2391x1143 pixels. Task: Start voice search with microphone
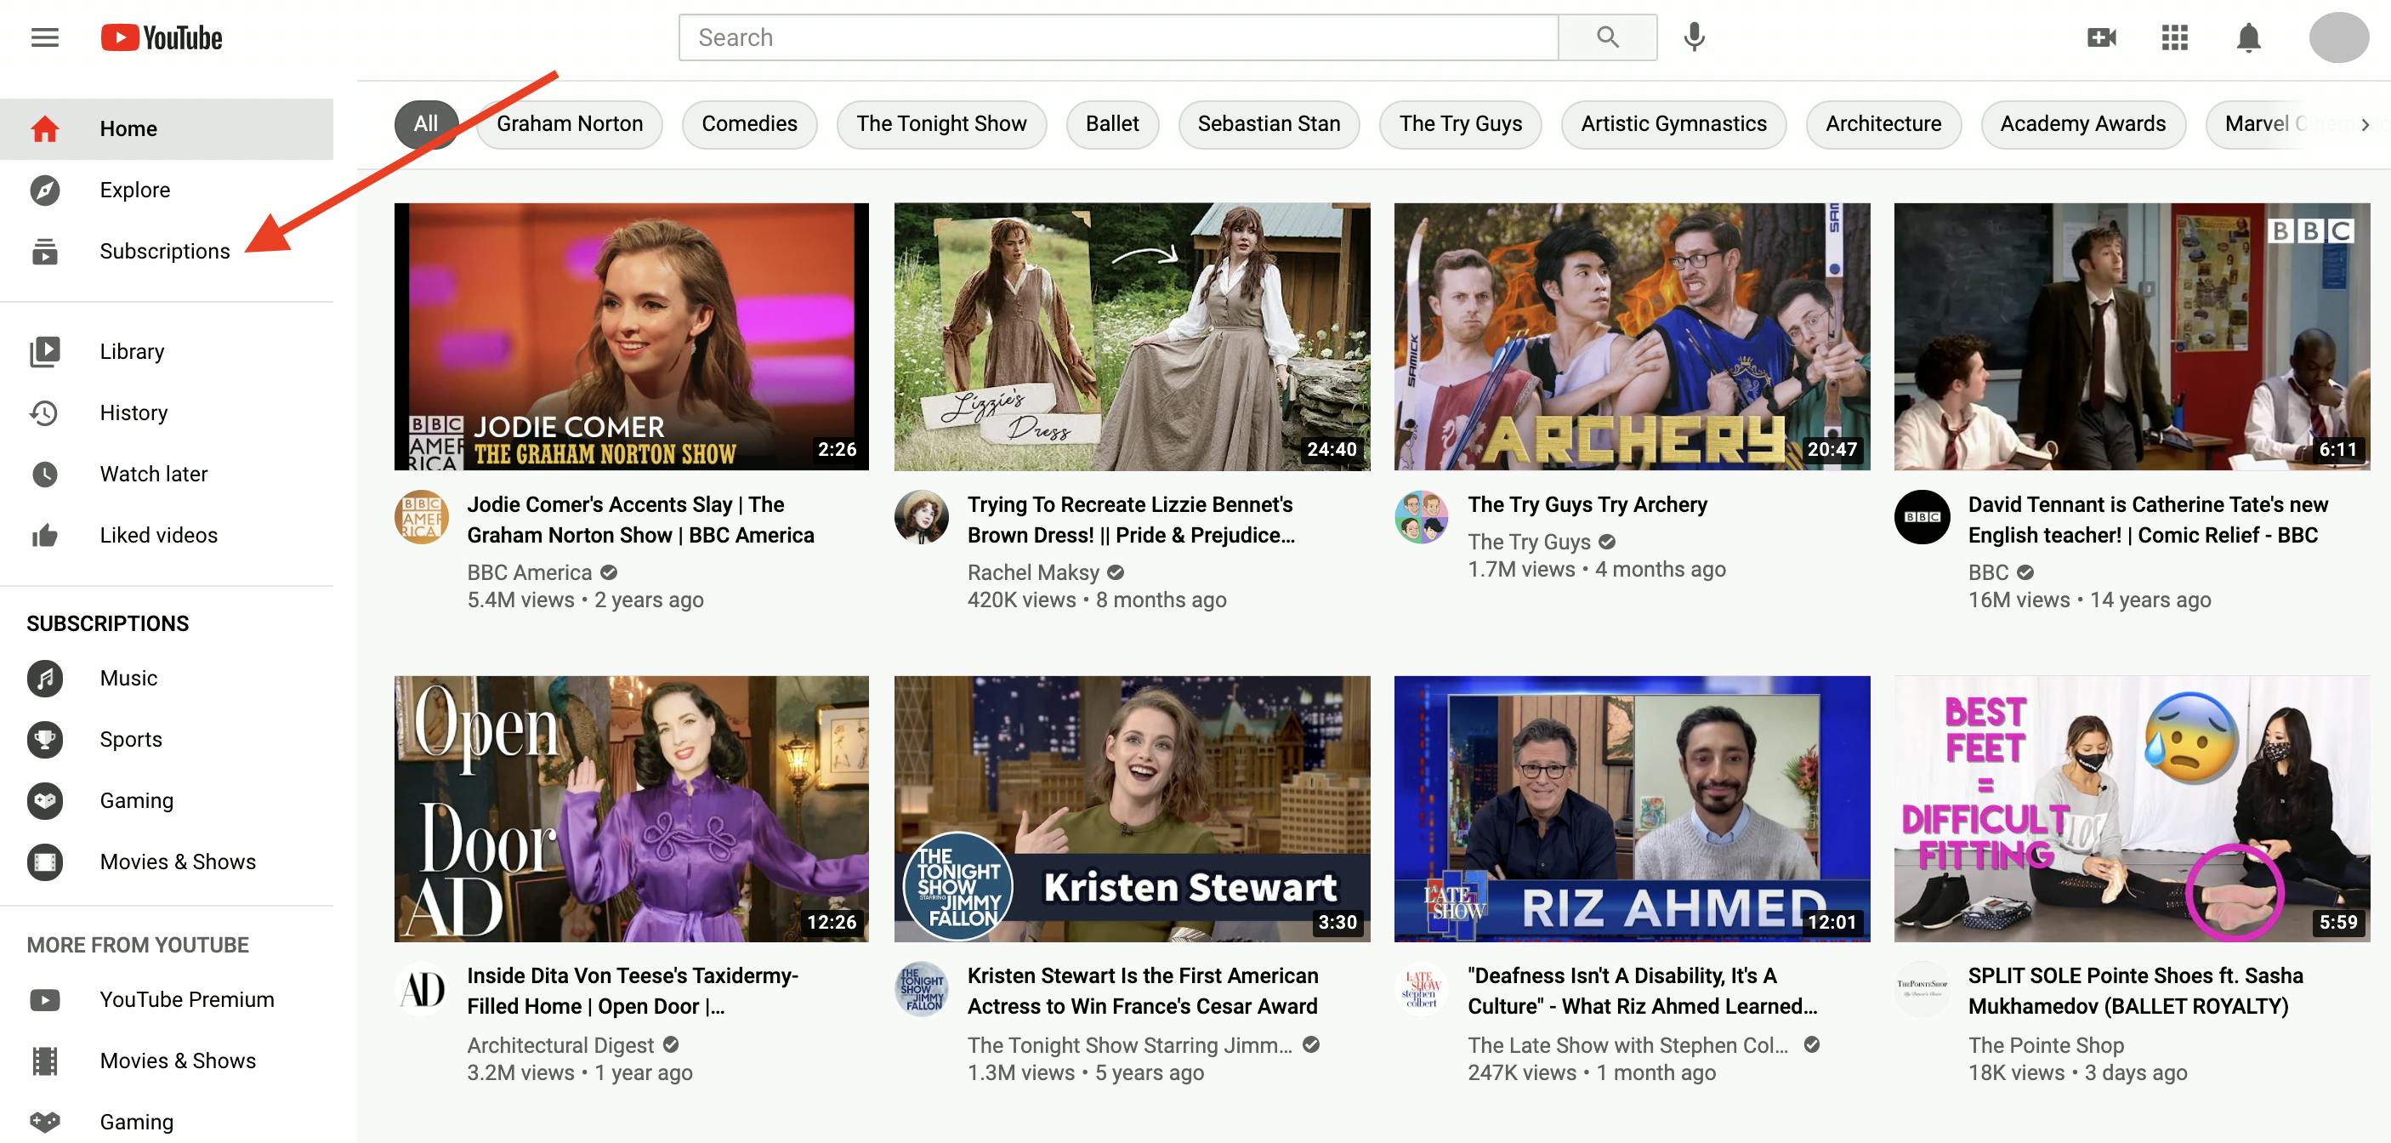click(1694, 37)
